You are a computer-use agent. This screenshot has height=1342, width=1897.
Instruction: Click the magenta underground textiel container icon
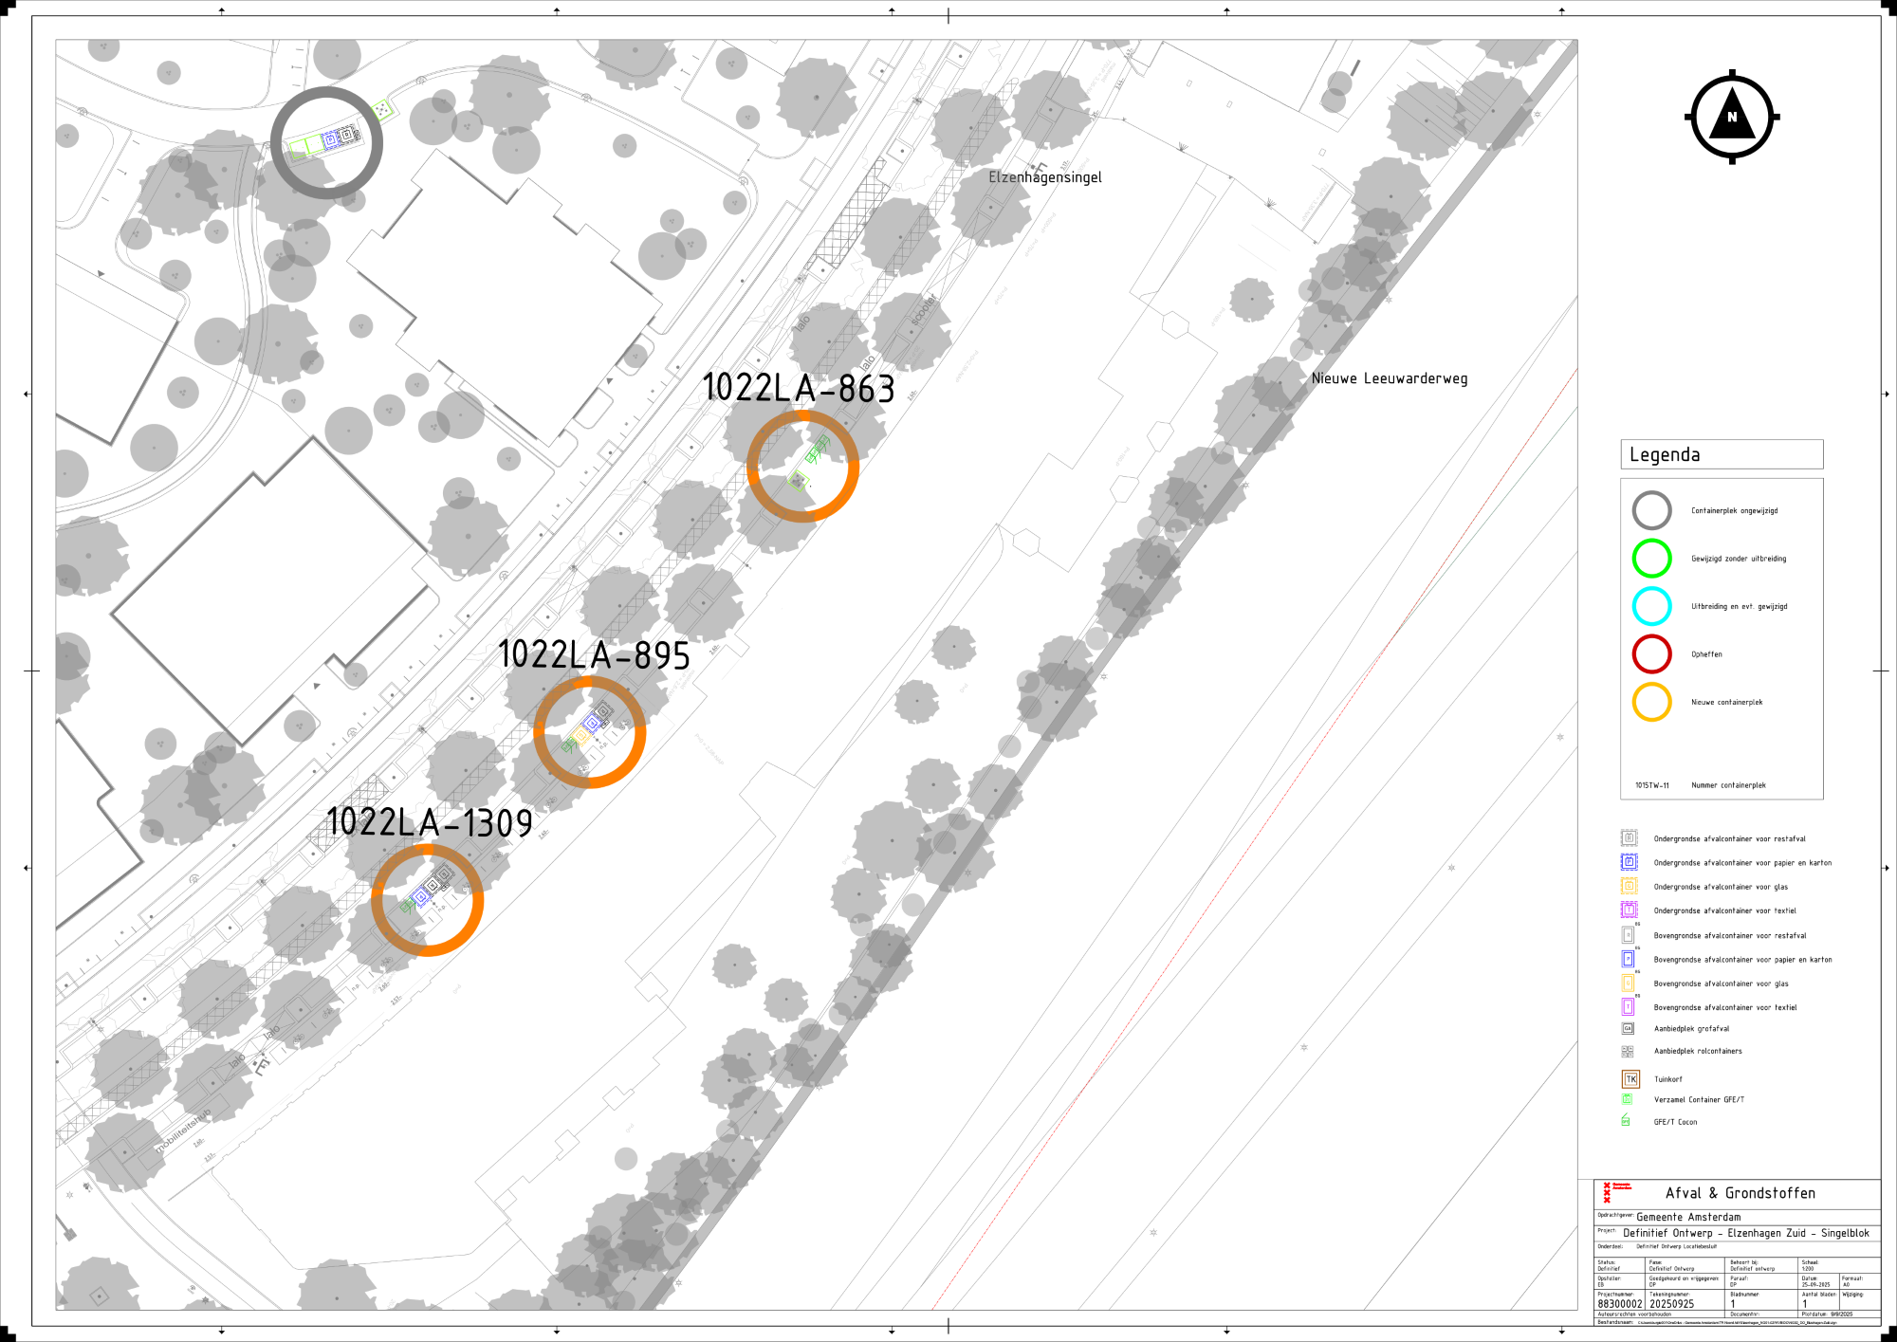click(1629, 910)
